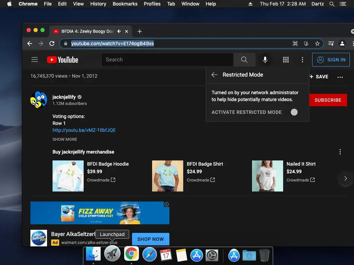Close the BFDIA 4 tab

click(127, 31)
